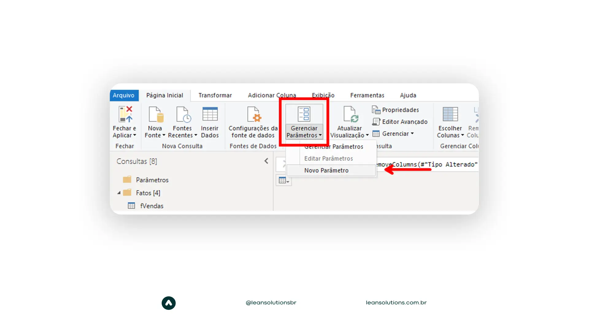Expand the Fechar e Aplicar dropdown arrow
Viewport: 589px width, 331px height.
point(135,135)
